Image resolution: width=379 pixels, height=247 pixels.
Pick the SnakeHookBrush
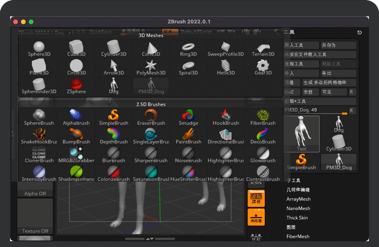click(39, 136)
